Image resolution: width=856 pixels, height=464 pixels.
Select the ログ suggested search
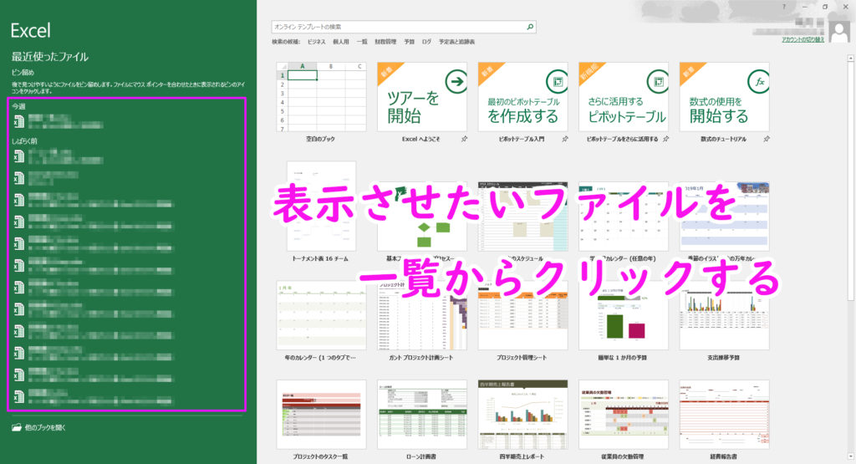[426, 42]
